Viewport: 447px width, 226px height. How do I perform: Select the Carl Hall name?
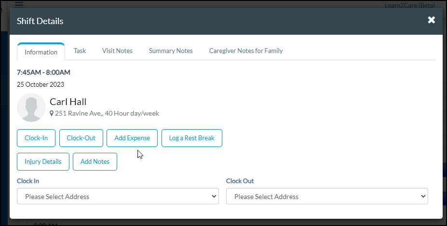click(68, 102)
